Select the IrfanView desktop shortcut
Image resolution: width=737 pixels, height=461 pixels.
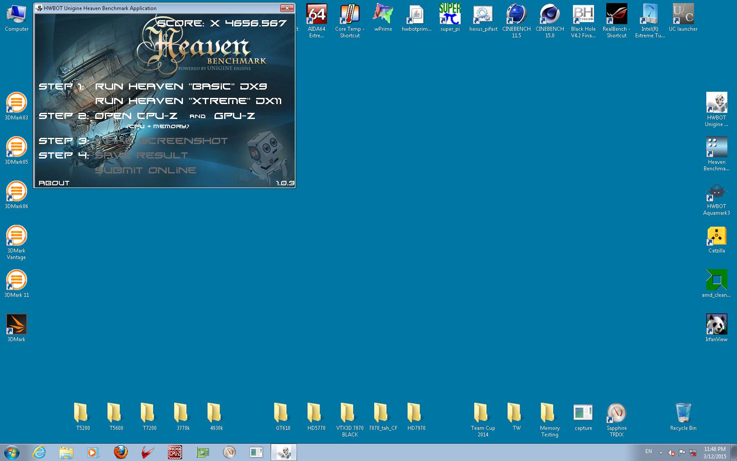pyautogui.click(x=717, y=328)
